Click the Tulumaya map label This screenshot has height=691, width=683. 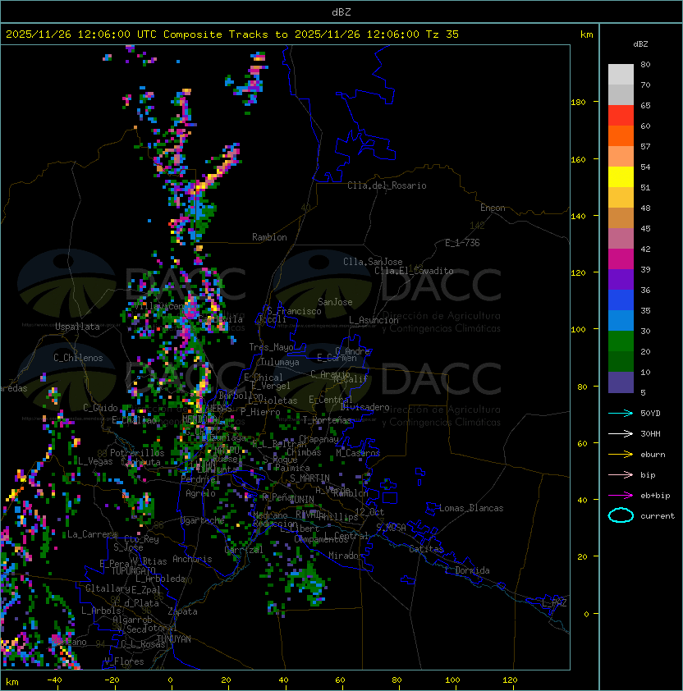280,362
